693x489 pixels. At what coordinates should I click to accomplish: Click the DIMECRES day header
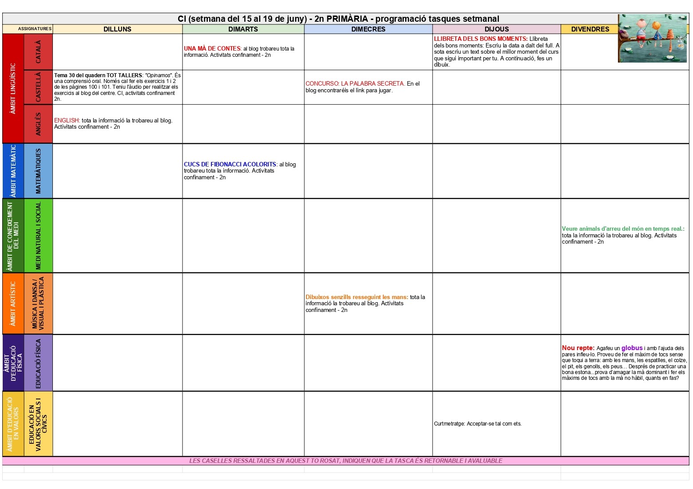368,29
